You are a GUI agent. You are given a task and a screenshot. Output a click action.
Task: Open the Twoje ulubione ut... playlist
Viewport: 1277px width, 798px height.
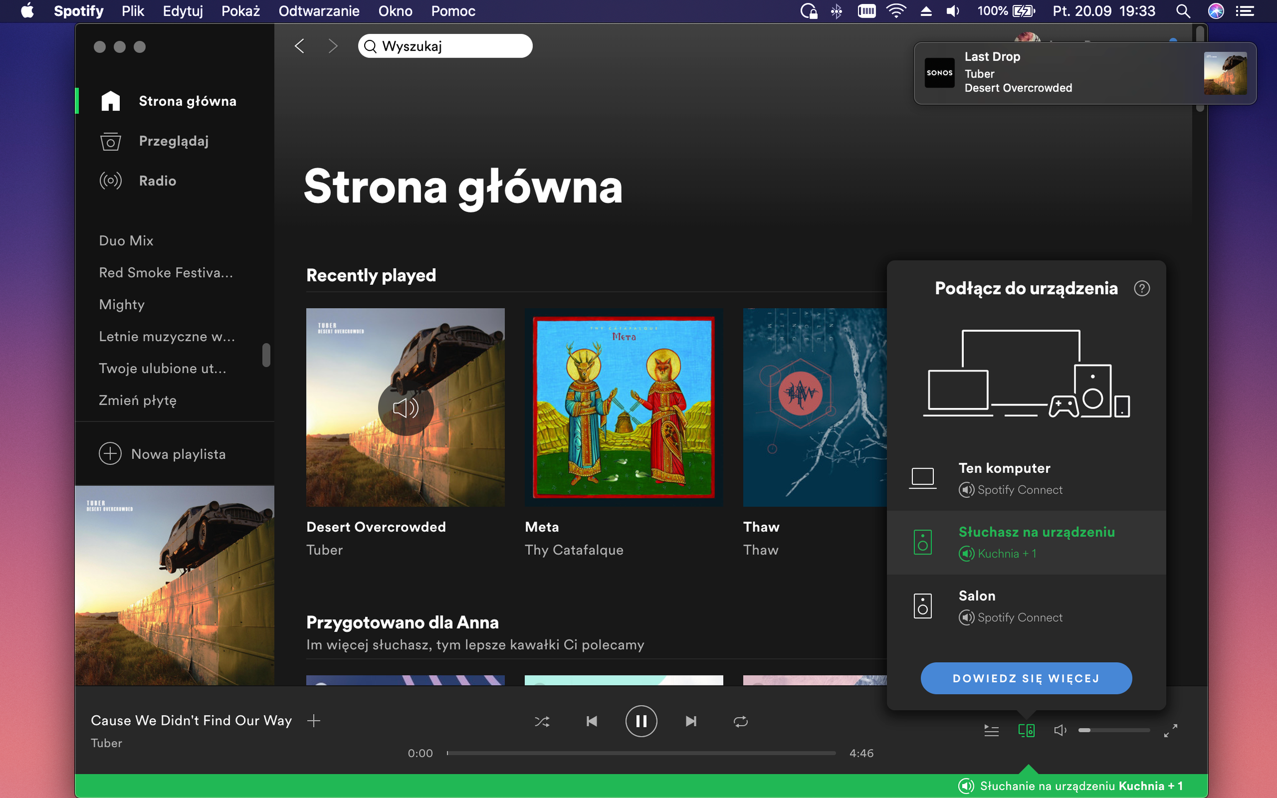162,369
